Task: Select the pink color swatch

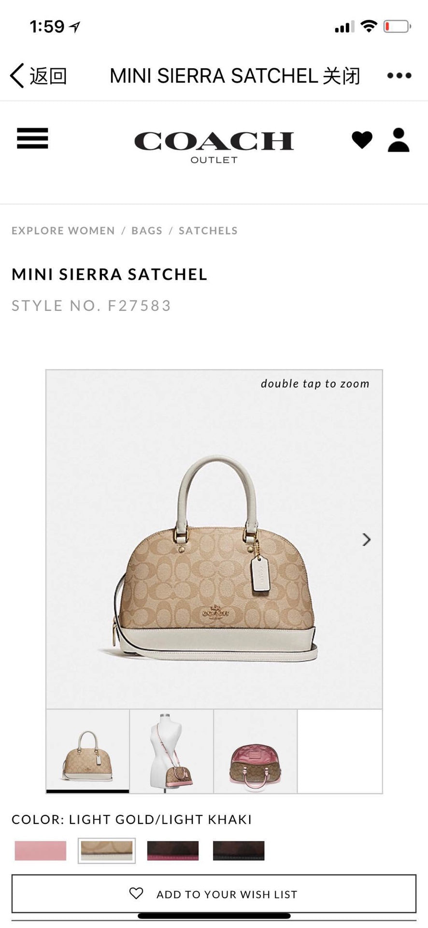Action: (x=41, y=851)
